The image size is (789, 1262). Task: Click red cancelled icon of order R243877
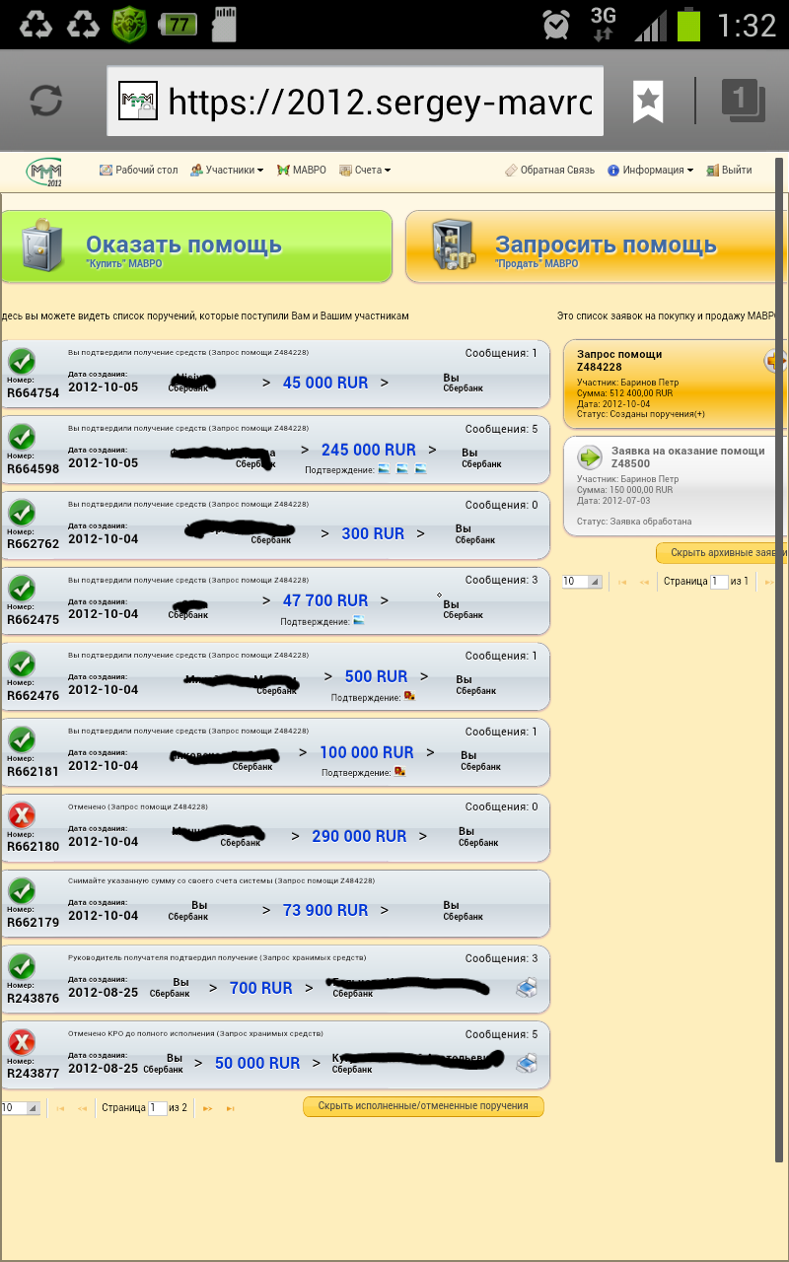pyautogui.click(x=22, y=1042)
